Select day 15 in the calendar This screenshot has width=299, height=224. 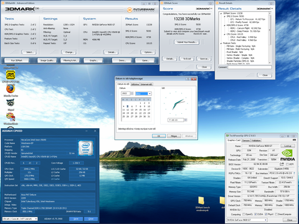(140, 110)
